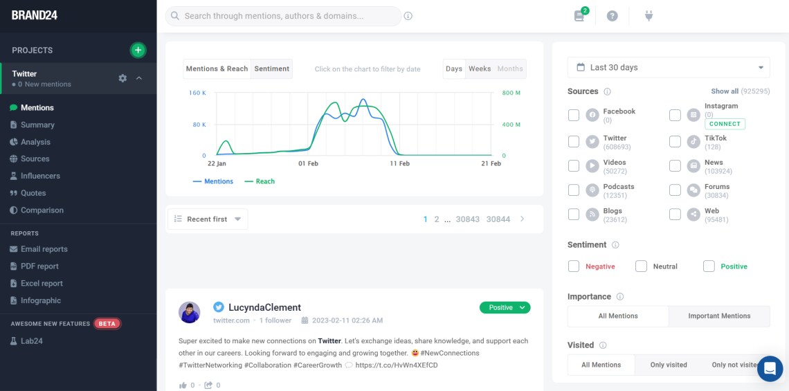Open Influencers in the sidebar

[x=40, y=176]
